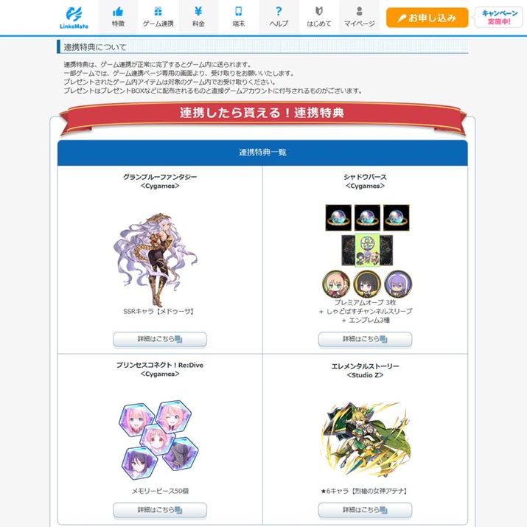Viewport: 527px width, 527px height.
Task: Open the ヘルプ question mark menu
Action: coord(279,17)
